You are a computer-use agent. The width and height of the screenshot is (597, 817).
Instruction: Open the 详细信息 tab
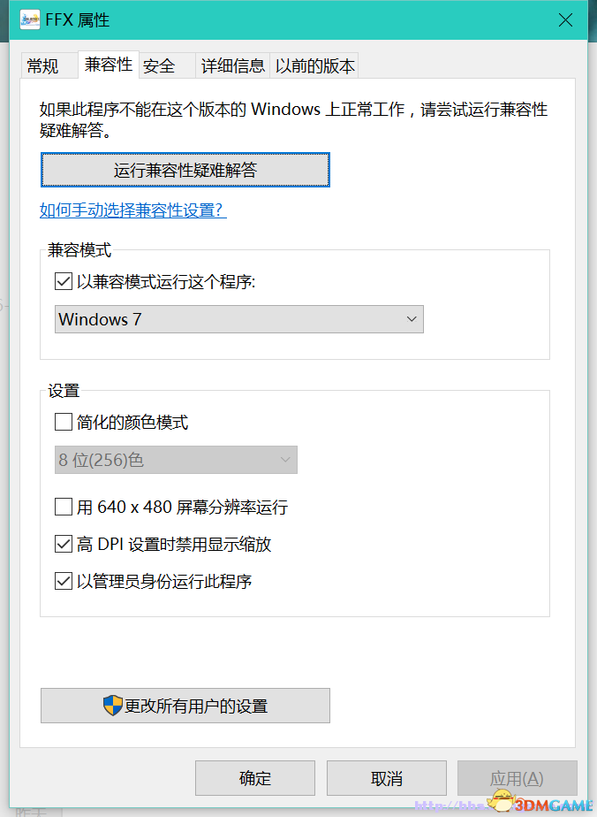[x=232, y=66]
